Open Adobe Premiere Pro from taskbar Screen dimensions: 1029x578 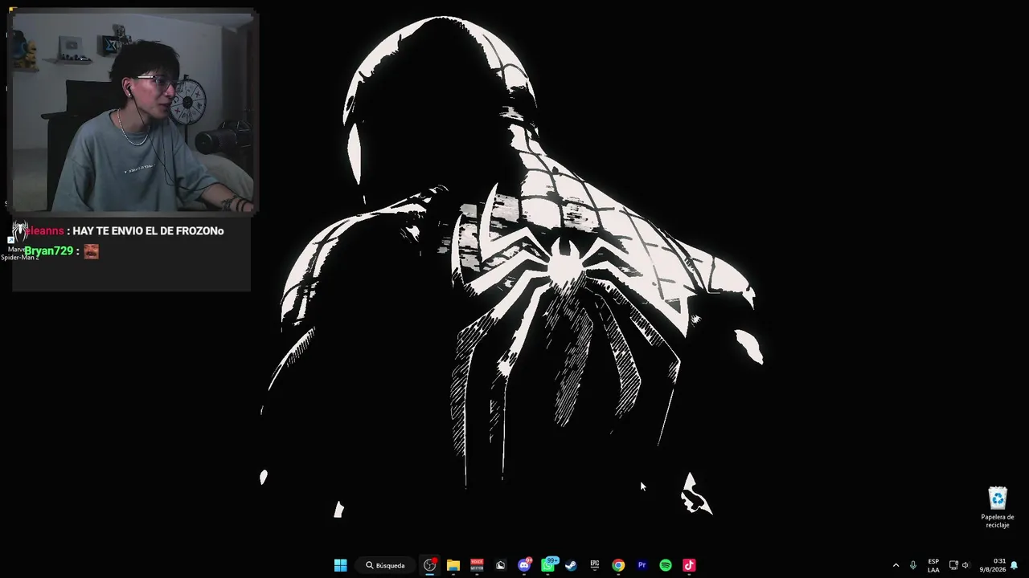click(x=642, y=565)
